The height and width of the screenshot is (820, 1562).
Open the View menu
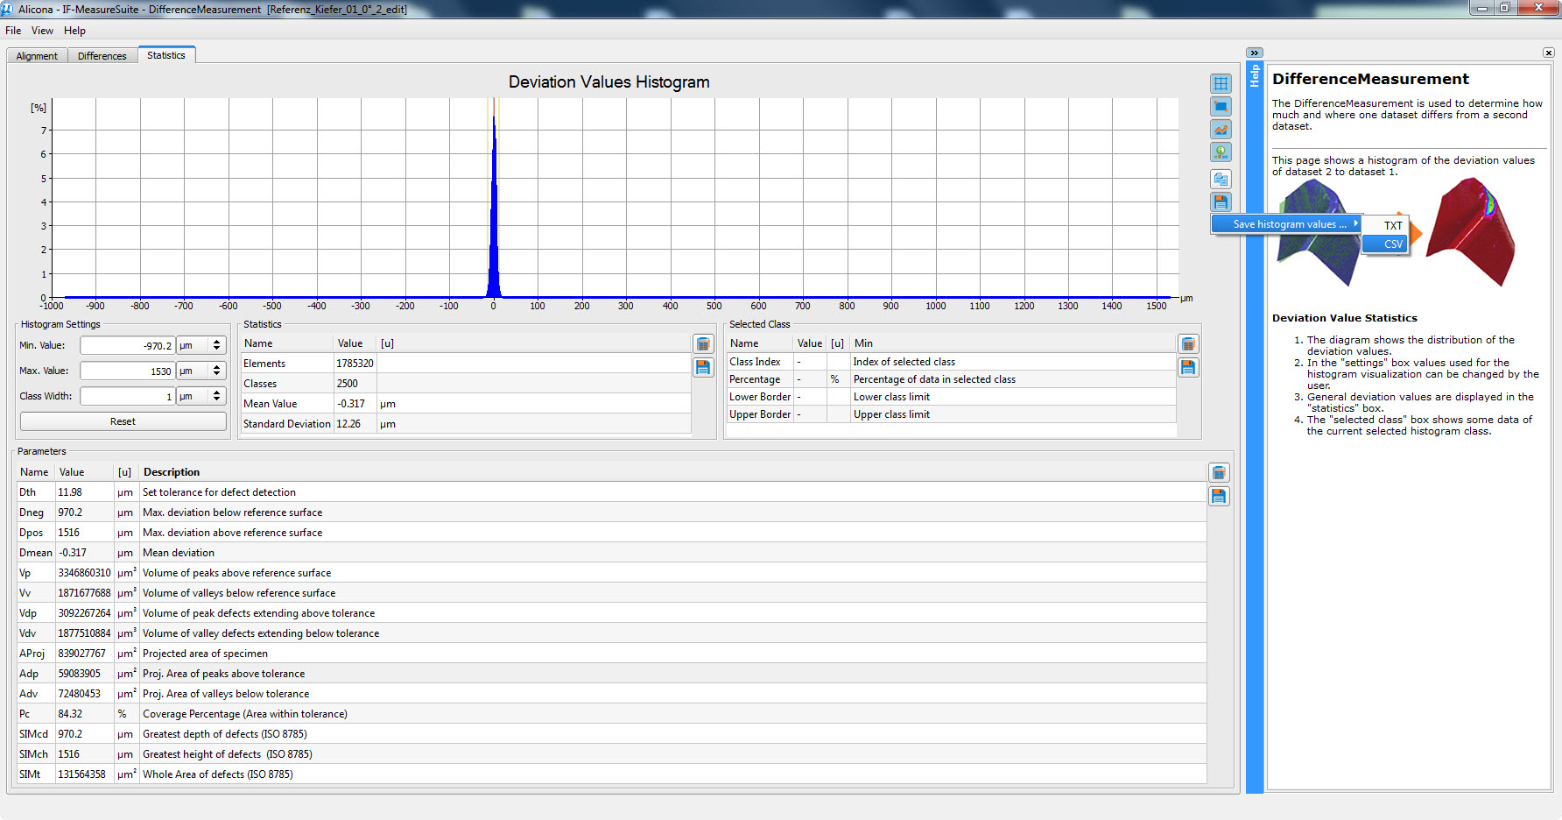[x=42, y=31]
